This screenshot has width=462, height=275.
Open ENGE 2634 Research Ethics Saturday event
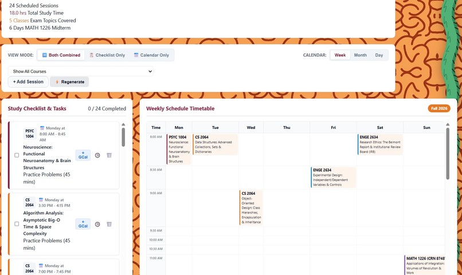(380, 144)
